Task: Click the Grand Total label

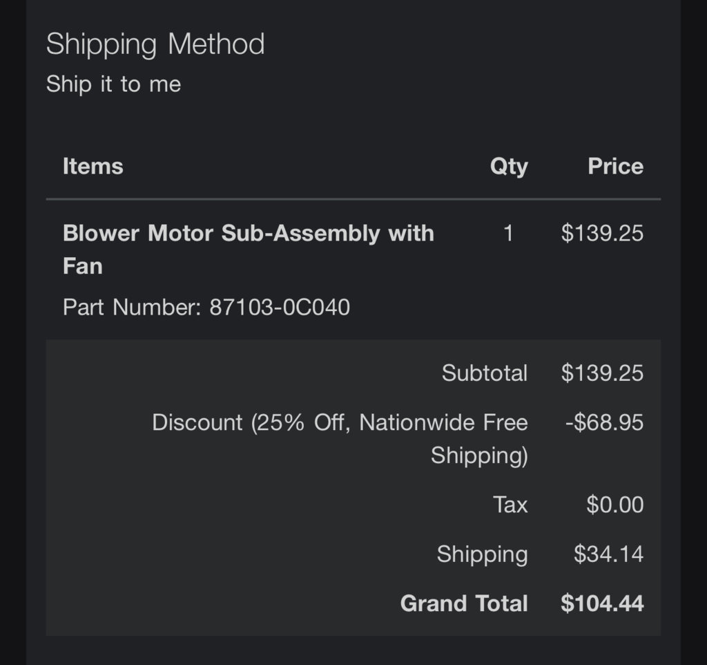Action: [x=464, y=603]
